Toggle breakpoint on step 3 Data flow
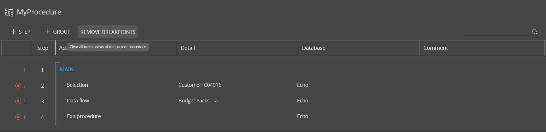The image size is (546, 132). click(18, 101)
